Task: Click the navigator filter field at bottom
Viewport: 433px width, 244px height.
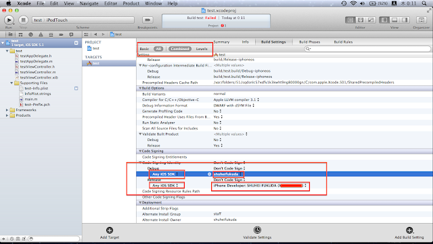Action: click(54, 239)
